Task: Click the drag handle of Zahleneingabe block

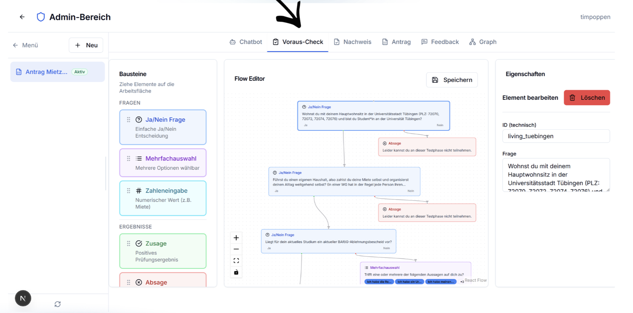Action: click(x=129, y=191)
